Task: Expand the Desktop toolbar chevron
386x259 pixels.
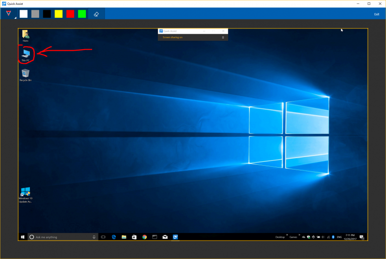Action: tap(287, 235)
